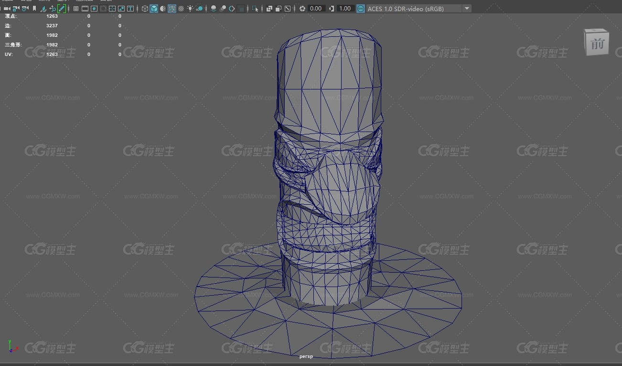Toggle the X-Ray Active Components icon

point(279,9)
